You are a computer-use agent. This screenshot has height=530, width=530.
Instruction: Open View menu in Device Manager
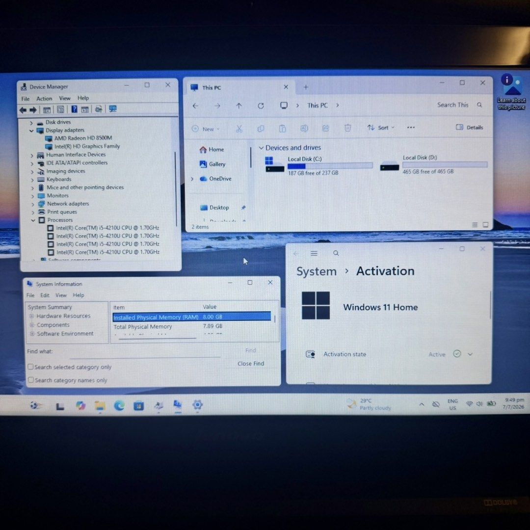coord(65,98)
